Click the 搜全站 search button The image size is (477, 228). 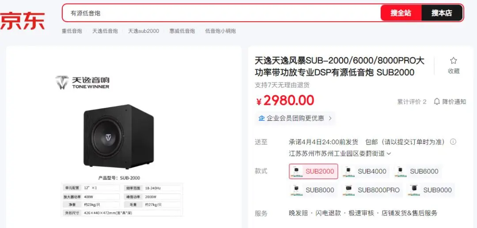[x=401, y=13]
